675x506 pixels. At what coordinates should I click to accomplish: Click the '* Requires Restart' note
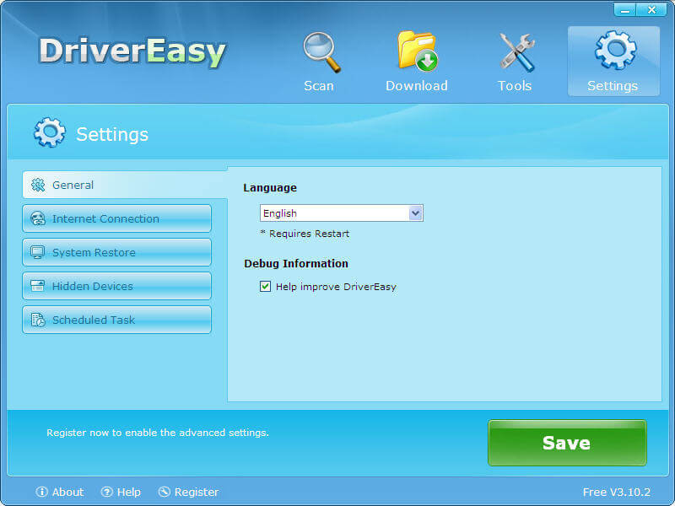coord(305,234)
